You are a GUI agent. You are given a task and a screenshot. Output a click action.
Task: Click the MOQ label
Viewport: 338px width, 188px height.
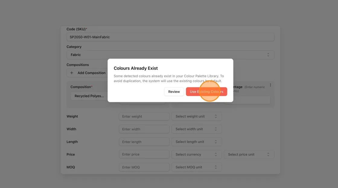[71, 167]
